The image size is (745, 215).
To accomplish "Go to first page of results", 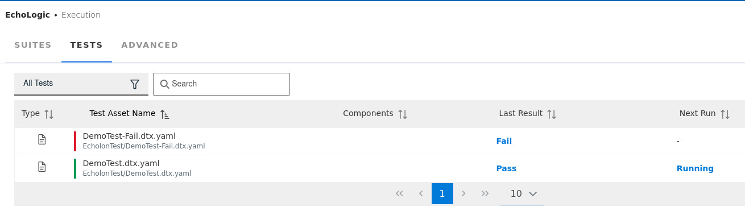I will [x=399, y=193].
